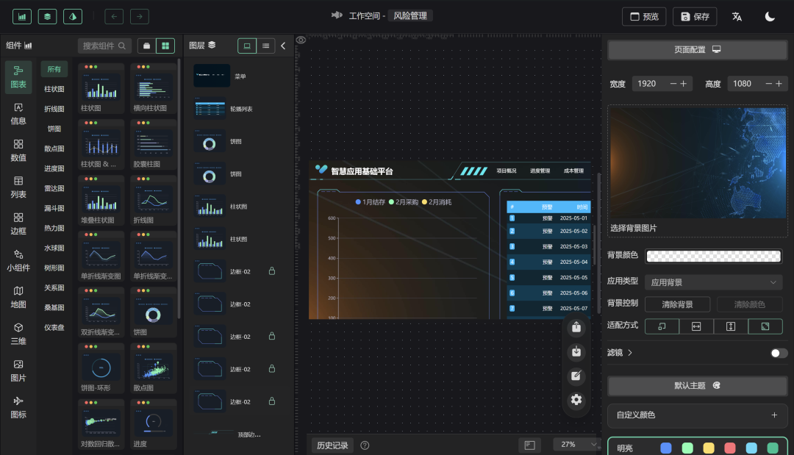Select the 图标 category in sidebar
This screenshot has height=455, width=794.
point(18,407)
